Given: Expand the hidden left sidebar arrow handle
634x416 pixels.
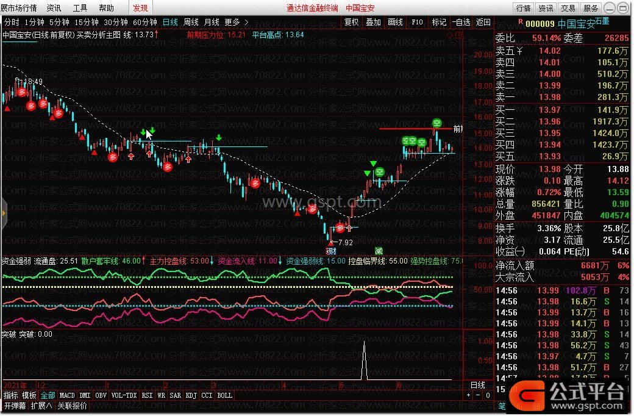Looking at the screenshot, I should point(3,213).
